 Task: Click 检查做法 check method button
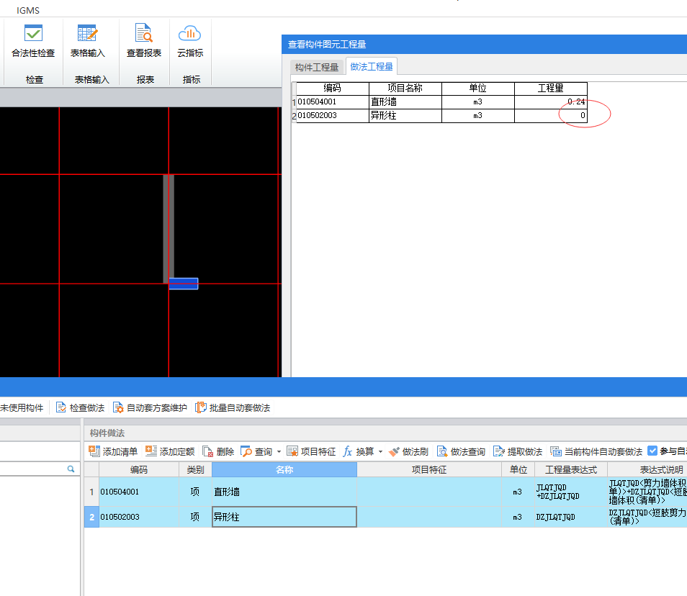tap(80, 407)
